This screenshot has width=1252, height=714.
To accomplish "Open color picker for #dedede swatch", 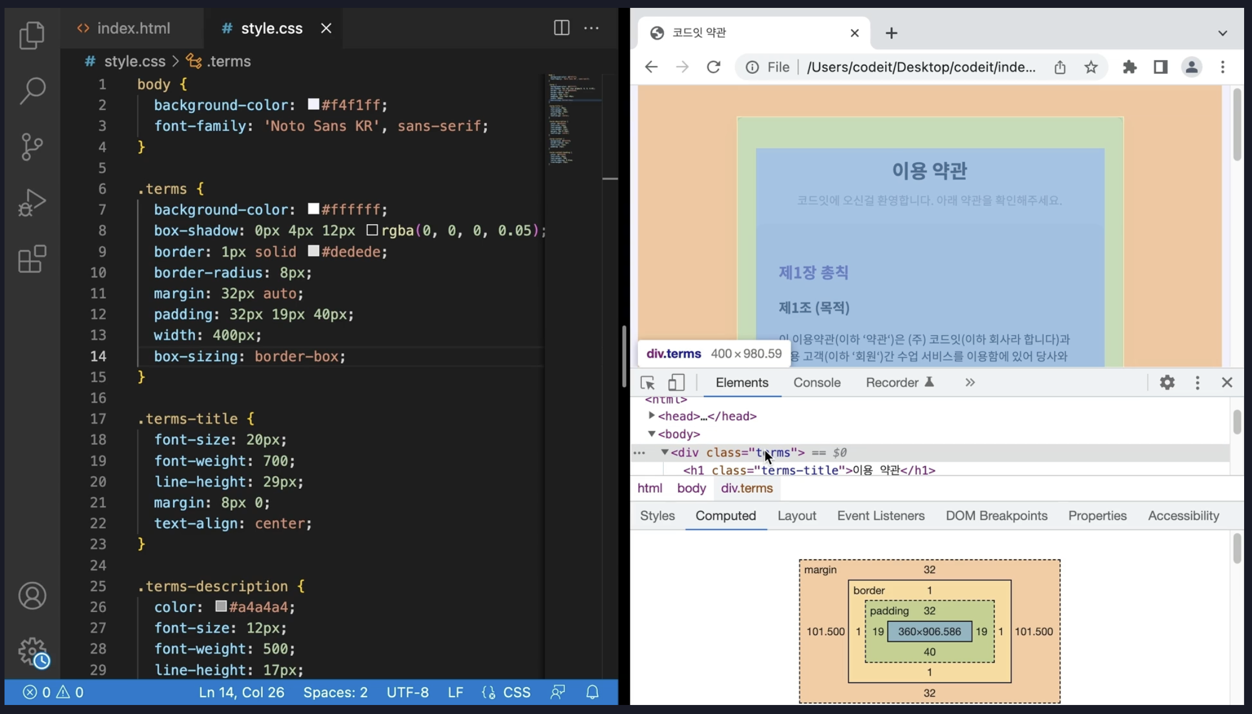I will click(x=313, y=251).
